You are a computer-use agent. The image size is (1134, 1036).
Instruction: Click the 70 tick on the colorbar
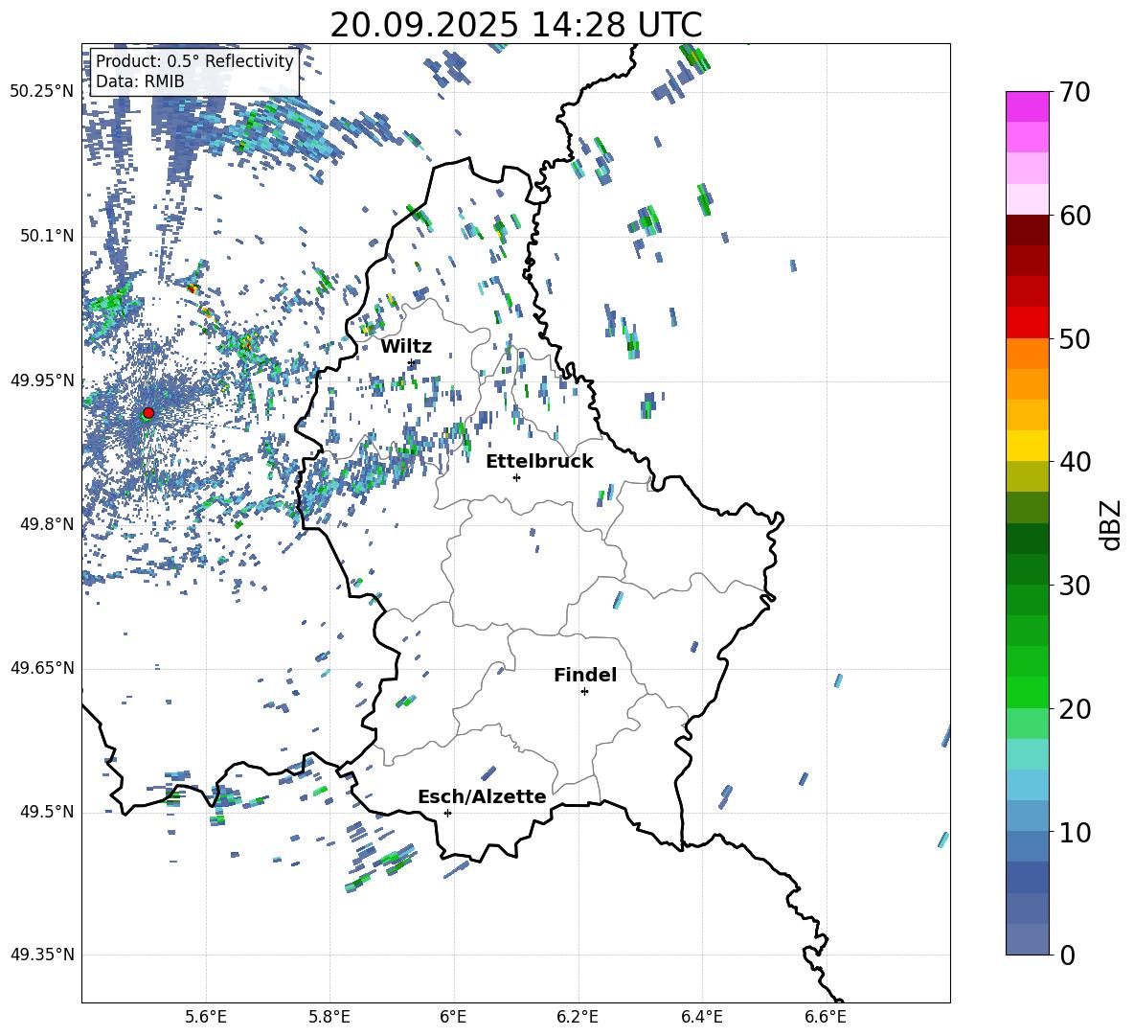click(1075, 92)
